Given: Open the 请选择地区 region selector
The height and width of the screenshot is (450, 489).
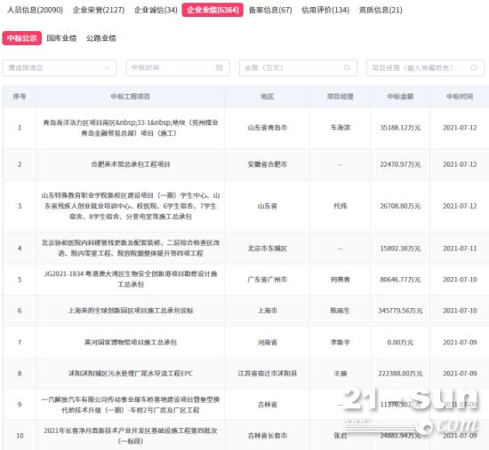Looking at the screenshot, I should [60, 67].
